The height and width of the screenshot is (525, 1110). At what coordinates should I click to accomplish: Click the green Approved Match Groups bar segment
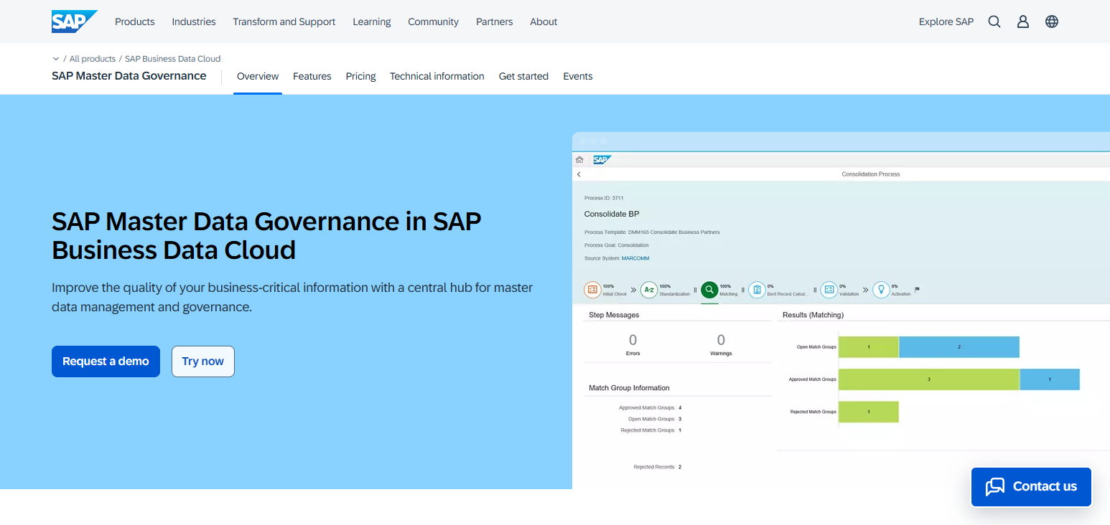pyautogui.click(x=929, y=379)
